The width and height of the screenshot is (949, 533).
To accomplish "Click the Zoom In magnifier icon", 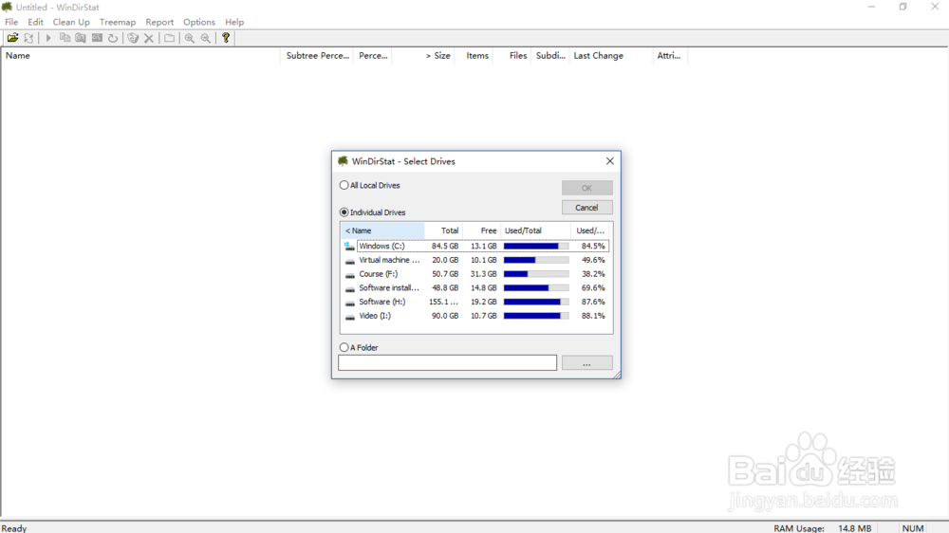I will [190, 38].
